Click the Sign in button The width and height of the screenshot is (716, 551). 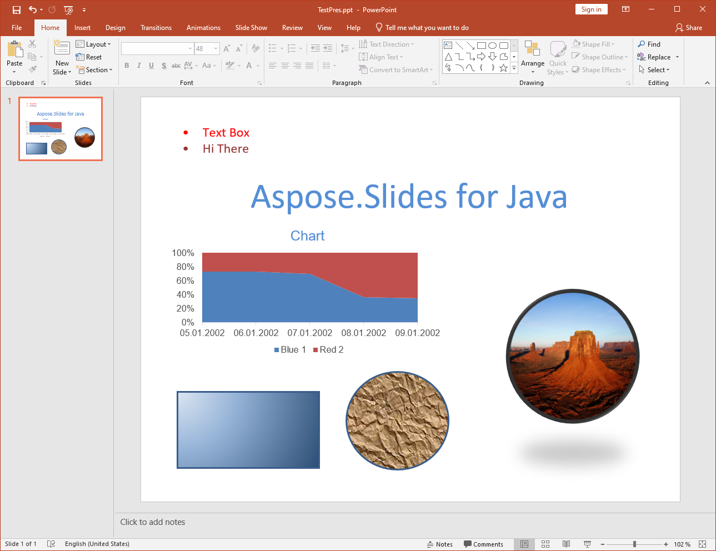click(591, 9)
